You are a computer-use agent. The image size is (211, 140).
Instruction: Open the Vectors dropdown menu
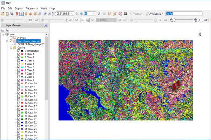coord(136,14)
